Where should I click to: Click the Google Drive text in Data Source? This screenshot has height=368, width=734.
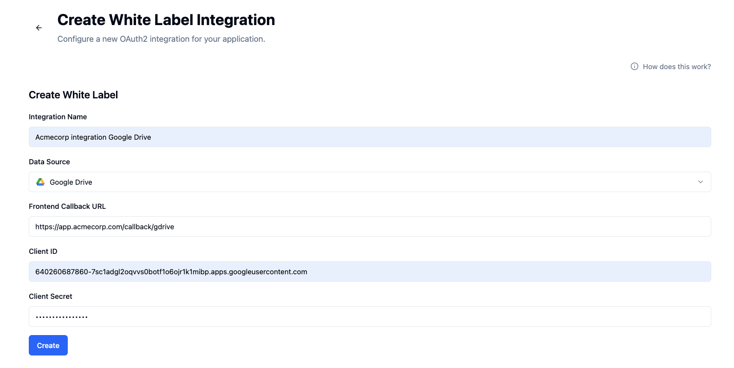[71, 182]
